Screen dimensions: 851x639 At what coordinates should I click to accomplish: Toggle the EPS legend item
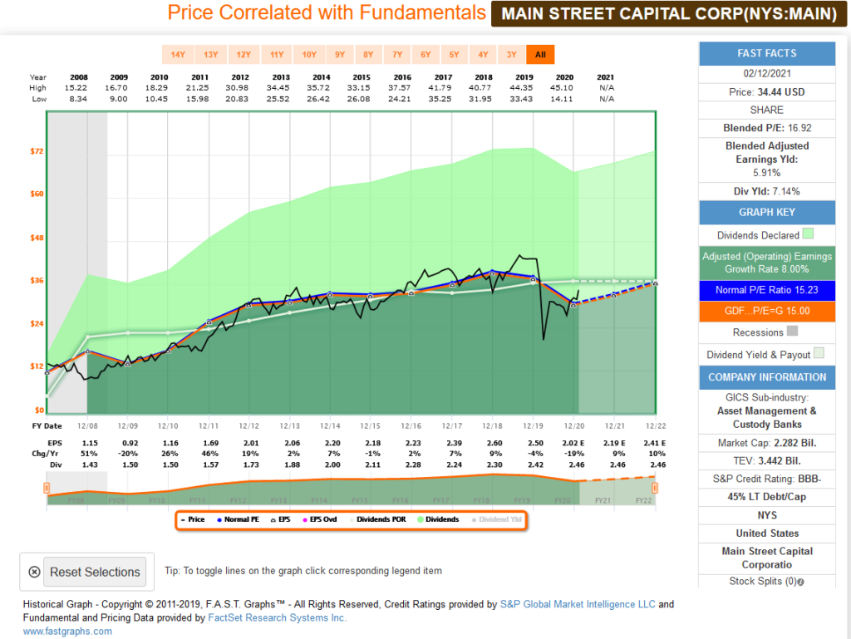pos(281,519)
